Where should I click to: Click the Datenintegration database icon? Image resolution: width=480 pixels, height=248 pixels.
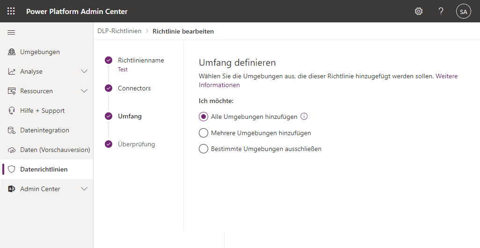tap(12, 130)
